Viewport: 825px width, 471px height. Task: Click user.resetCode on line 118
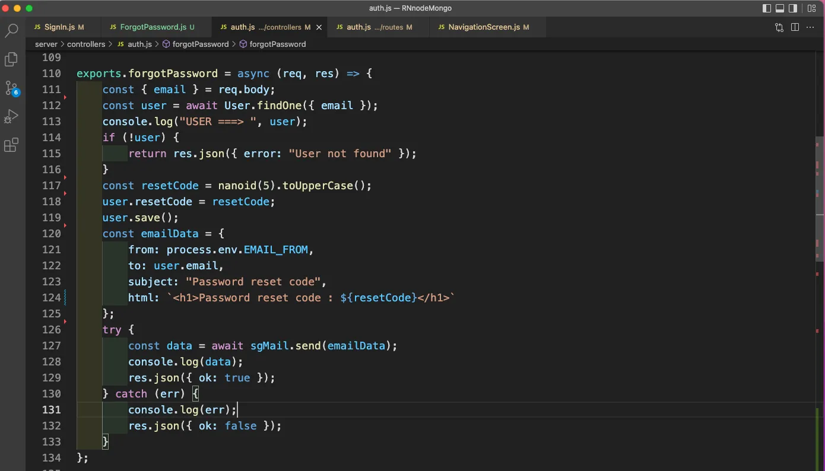click(147, 202)
